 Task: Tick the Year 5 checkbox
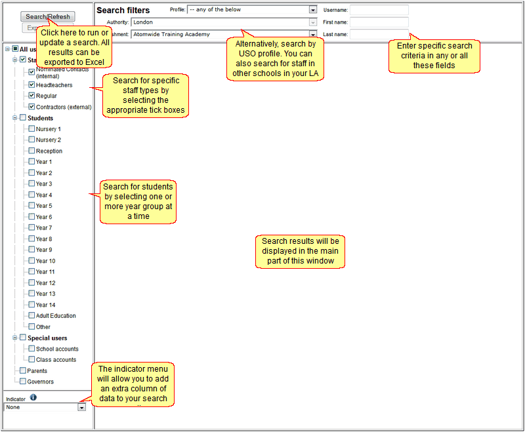(31, 205)
